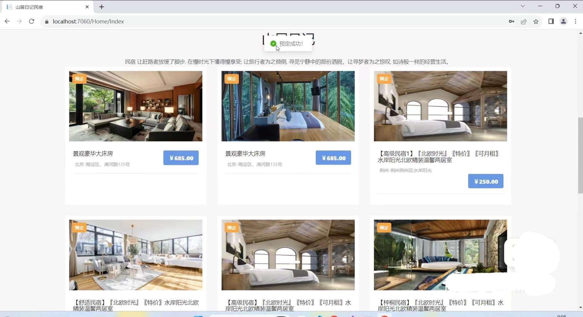This screenshot has width=583, height=317.
Task: Close the 山居日记民宿 tab
Action: [87, 7]
